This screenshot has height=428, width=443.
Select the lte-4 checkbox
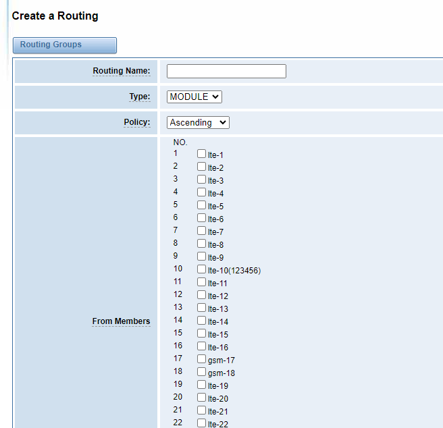tap(201, 192)
